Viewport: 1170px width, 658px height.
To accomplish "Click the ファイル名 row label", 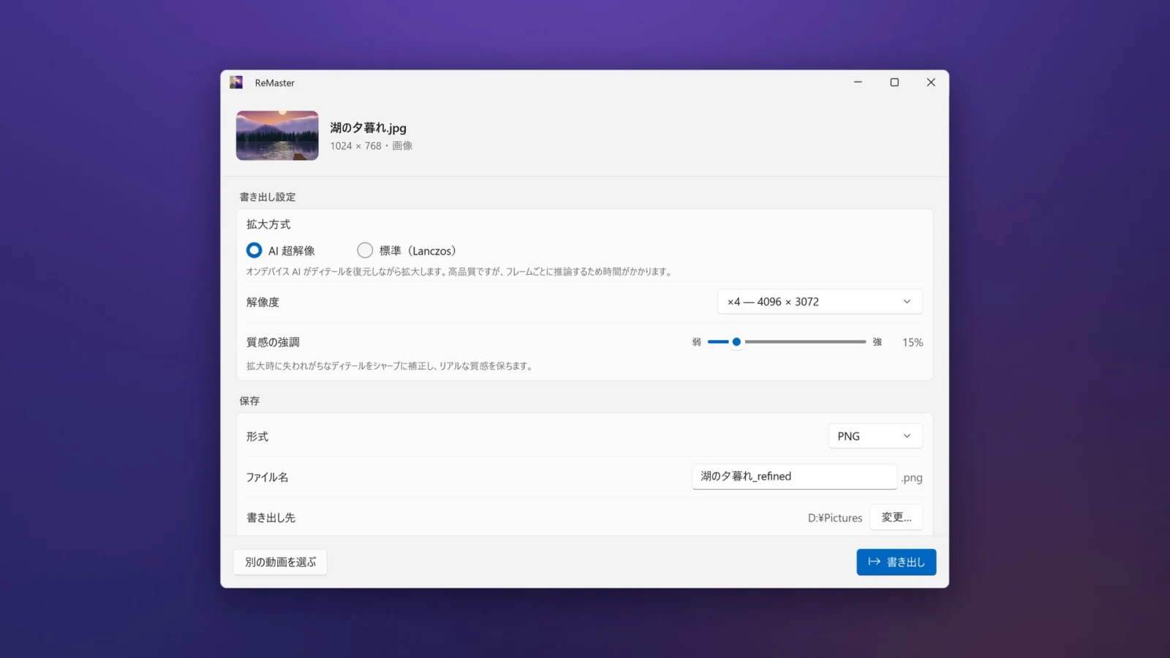I will (267, 477).
